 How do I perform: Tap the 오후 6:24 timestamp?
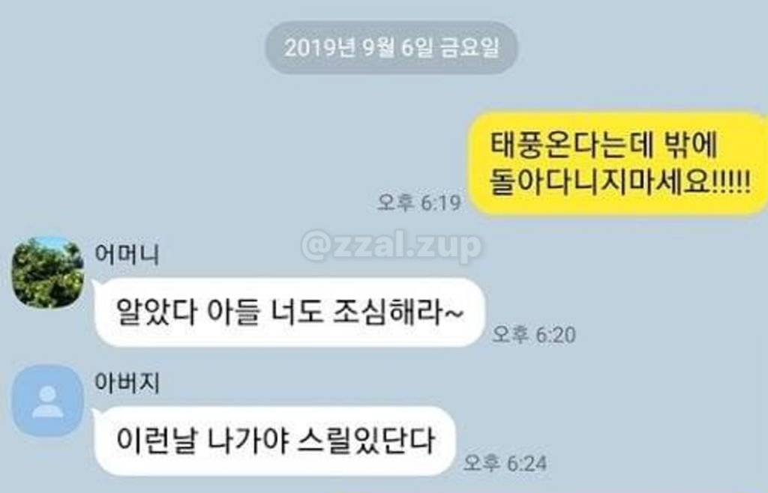coord(505,463)
